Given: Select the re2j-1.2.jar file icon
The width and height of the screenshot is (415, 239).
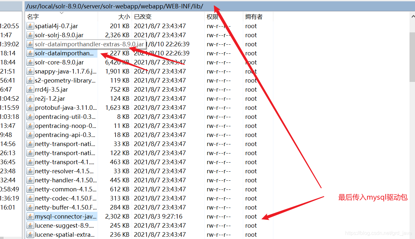Looking at the screenshot, I should 30,98.
